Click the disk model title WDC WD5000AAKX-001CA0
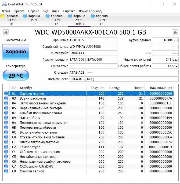 tap(76, 32)
